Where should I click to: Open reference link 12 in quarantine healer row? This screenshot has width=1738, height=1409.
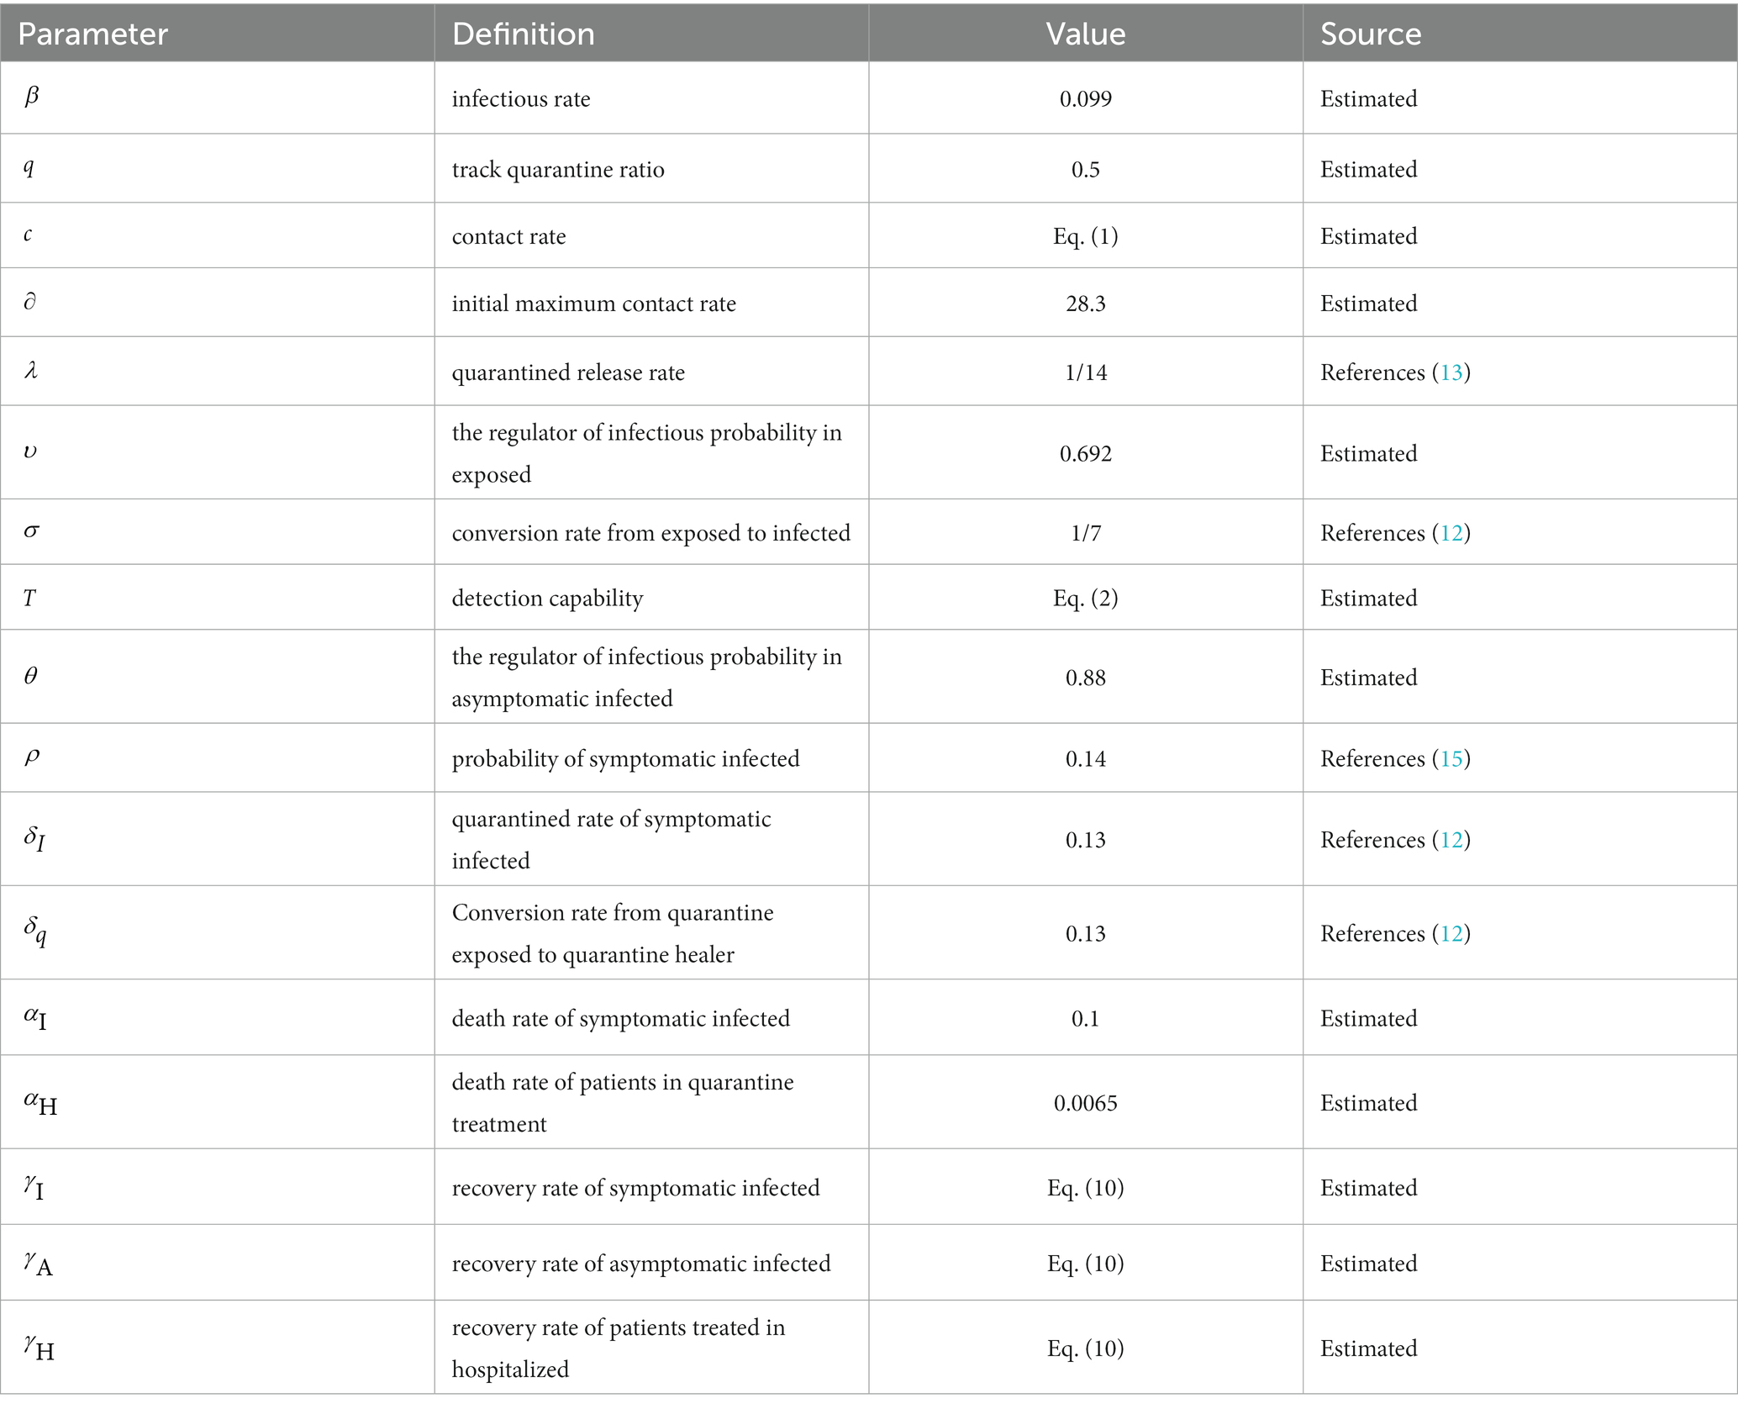coord(1451,933)
